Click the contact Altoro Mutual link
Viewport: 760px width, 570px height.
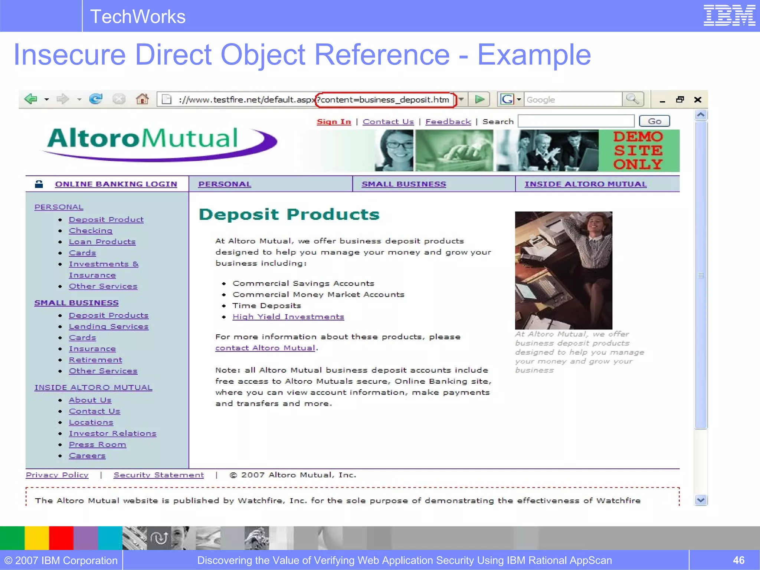265,348
